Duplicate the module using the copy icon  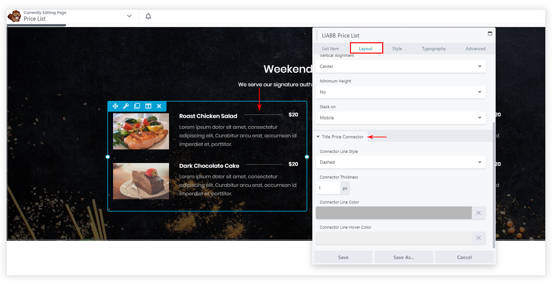[137, 106]
